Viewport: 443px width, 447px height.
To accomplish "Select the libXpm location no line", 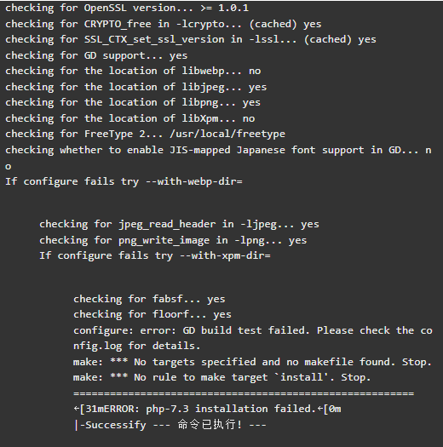I will [x=130, y=118].
